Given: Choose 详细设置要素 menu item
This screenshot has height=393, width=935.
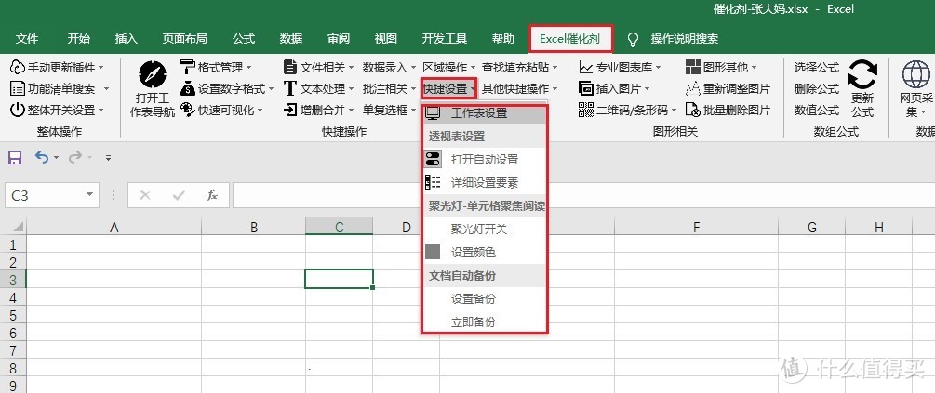Looking at the screenshot, I should point(484,182).
